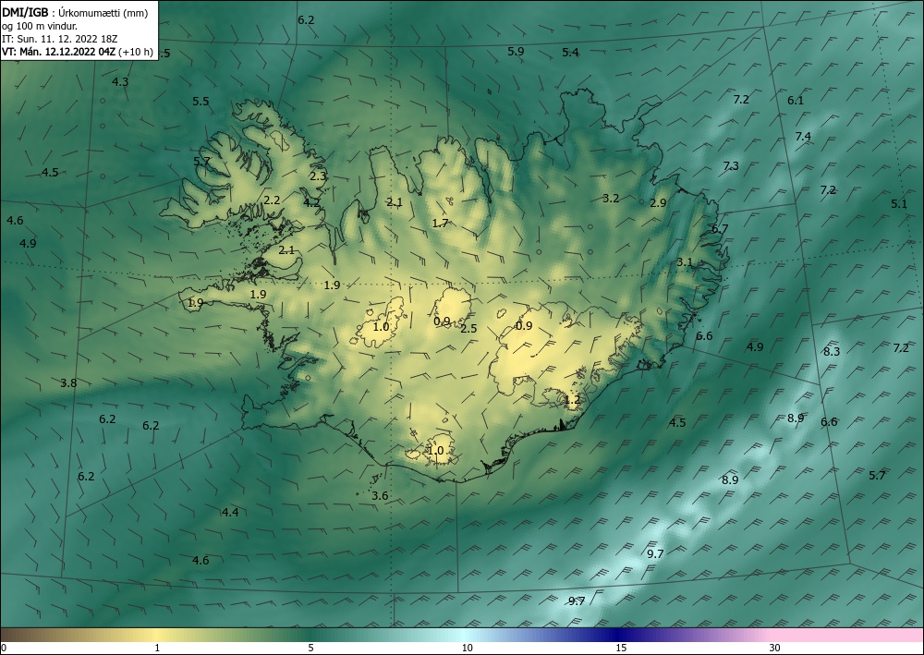Click the colour scale tick label 30
This screenshot has width=924, height=655.
pos(775,648)
